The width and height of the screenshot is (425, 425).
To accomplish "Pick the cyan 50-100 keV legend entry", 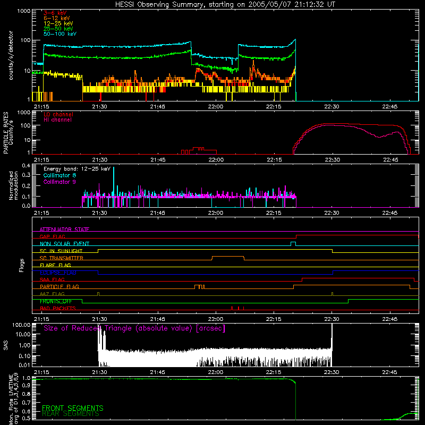I will pyautogui.click(x=60, y=34).
